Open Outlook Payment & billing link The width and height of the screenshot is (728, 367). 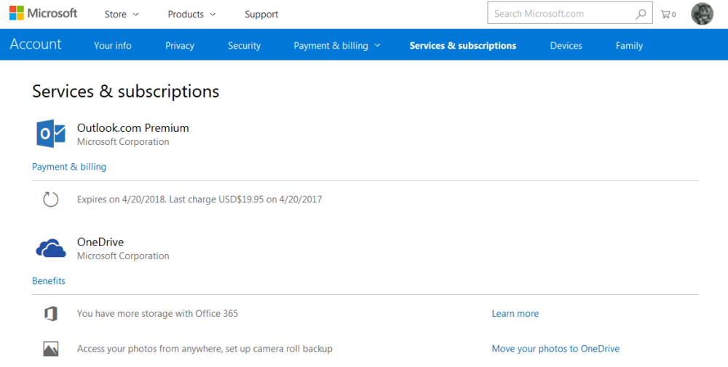[69, 167]
